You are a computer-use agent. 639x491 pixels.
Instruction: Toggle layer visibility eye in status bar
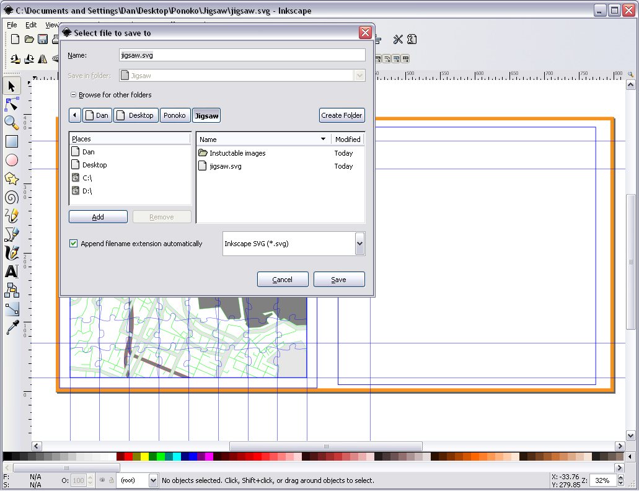[x=102, y=480]
